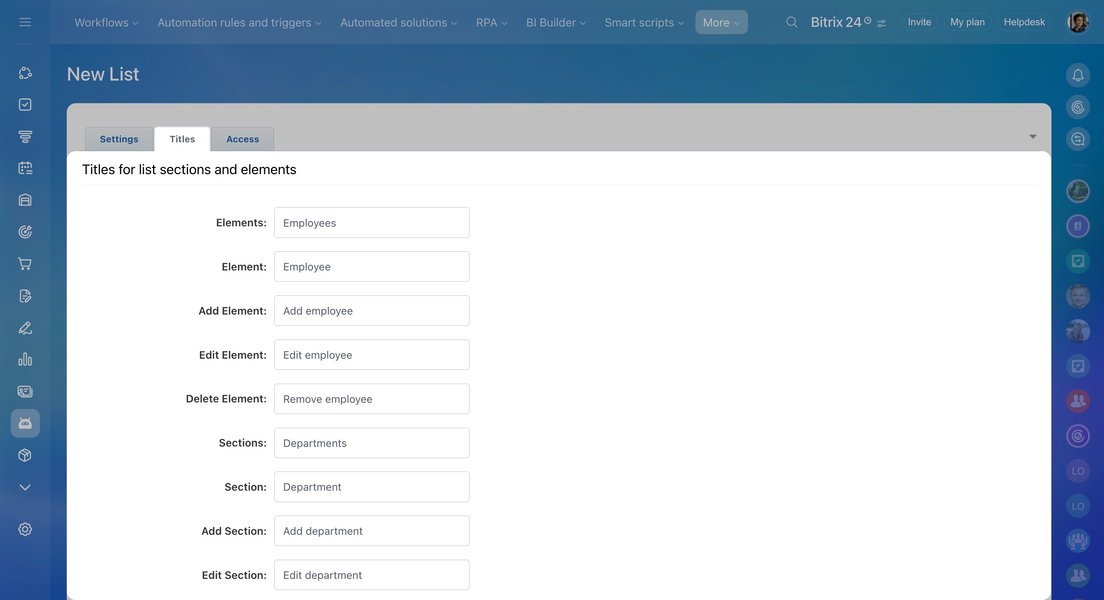Click the New List page title
1104x600 pixels.
(x=103, y=74)
